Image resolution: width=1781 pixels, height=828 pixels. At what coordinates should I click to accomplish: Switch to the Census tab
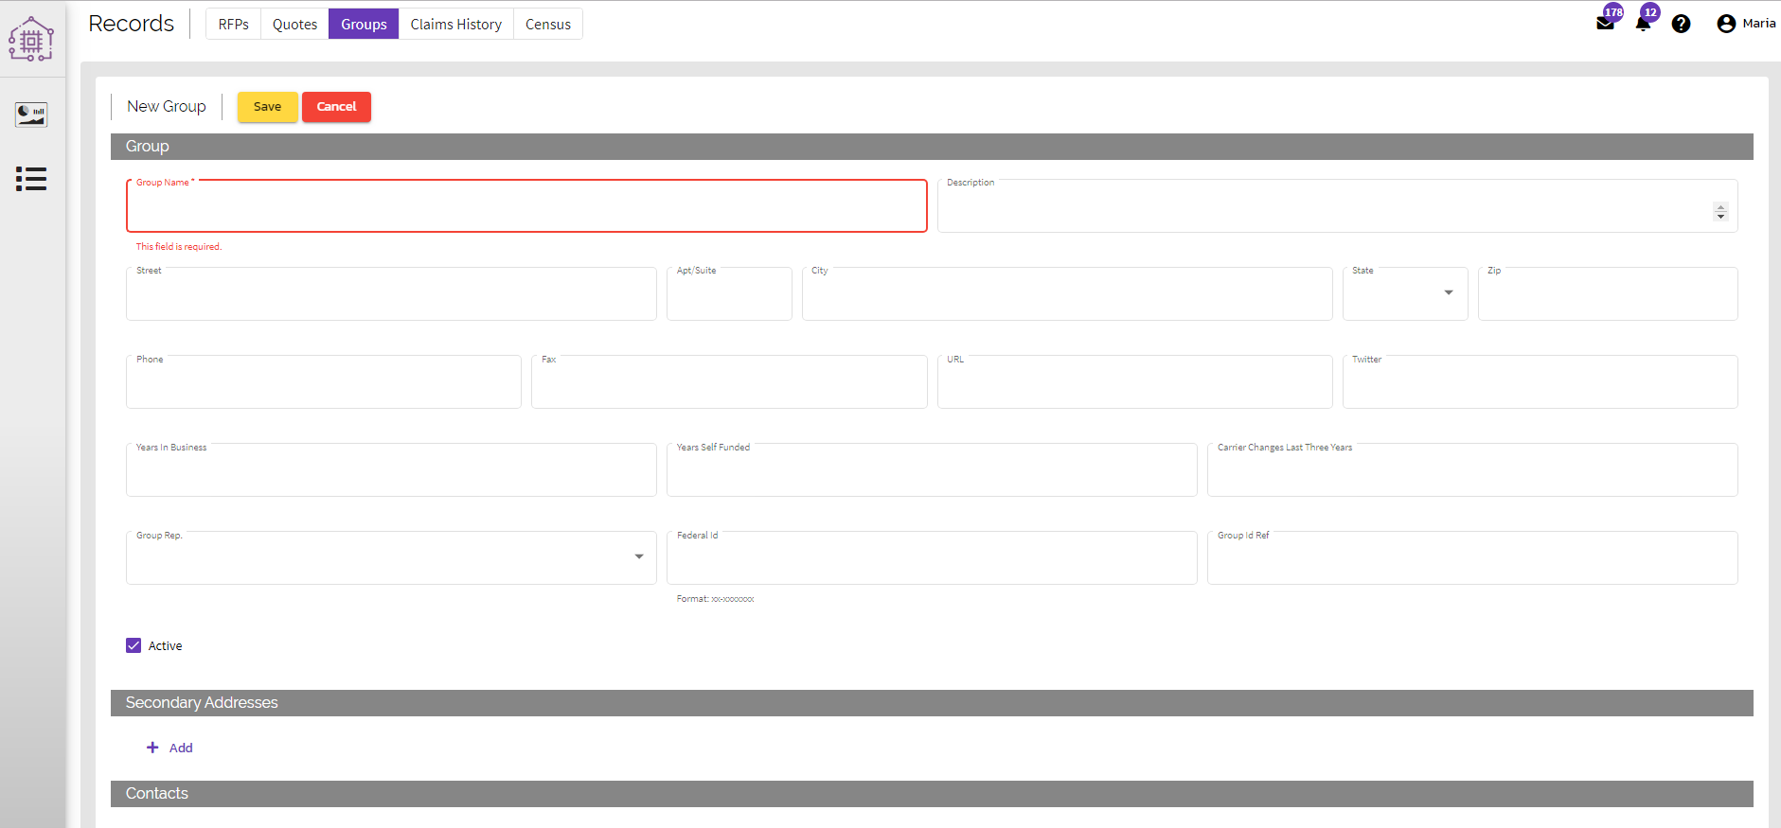(547, 24)
